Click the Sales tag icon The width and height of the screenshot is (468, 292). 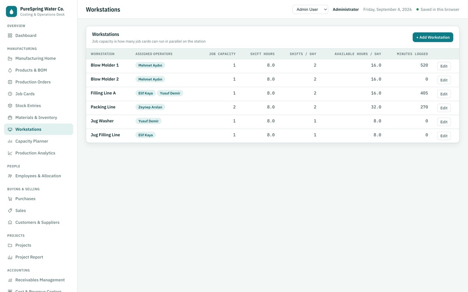click(10, 211)
